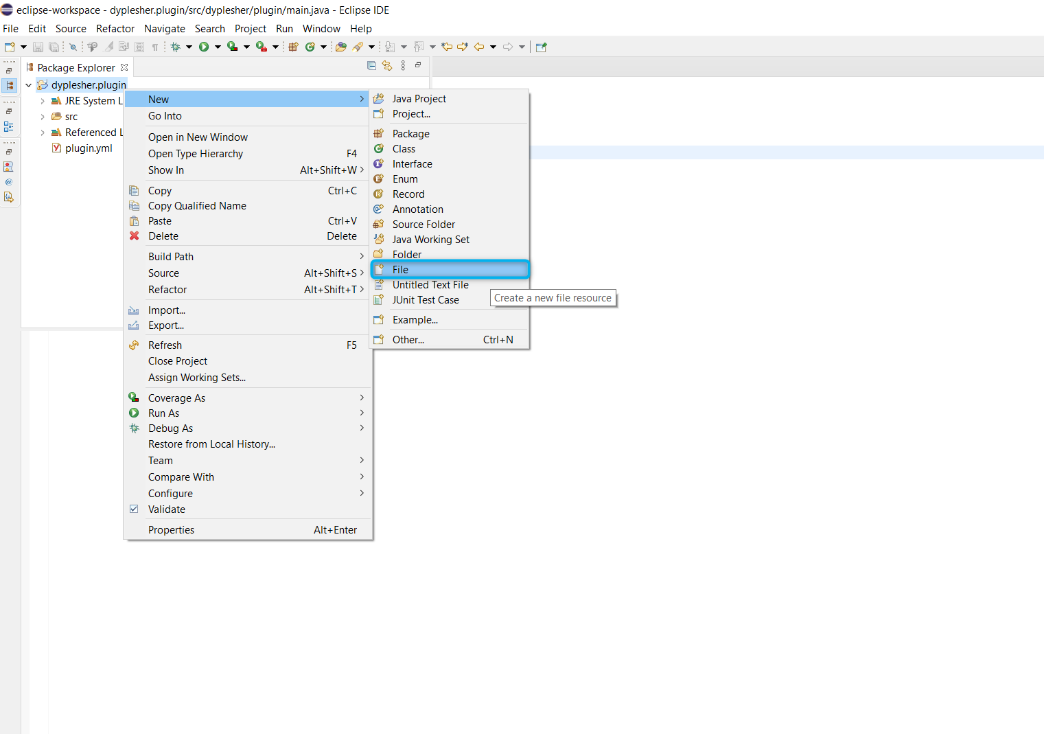Minimize the Package Explorer view
The height and width of the screenshot is (734, 1044).
(x=418, y=65)
